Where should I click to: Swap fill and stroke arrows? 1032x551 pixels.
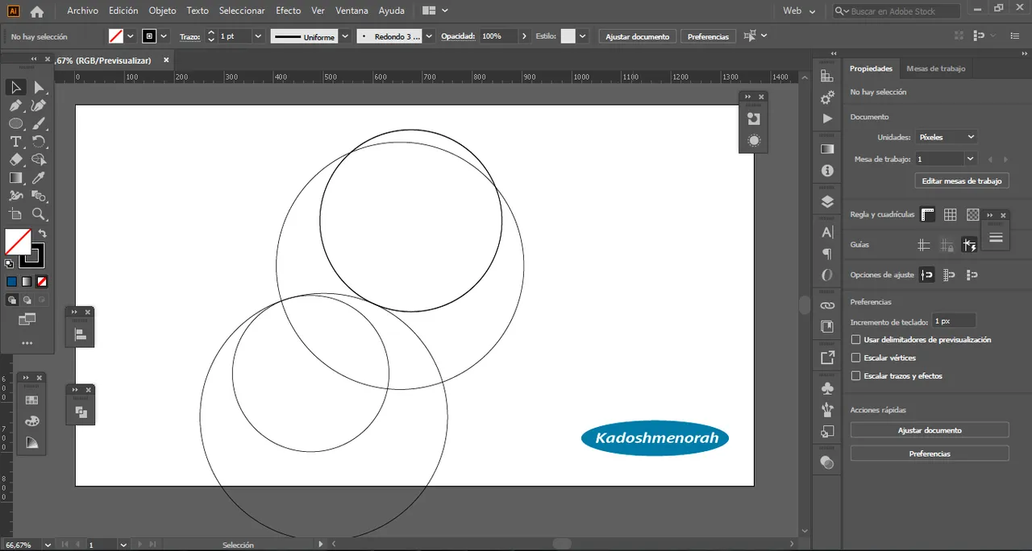tap(43, 234)
